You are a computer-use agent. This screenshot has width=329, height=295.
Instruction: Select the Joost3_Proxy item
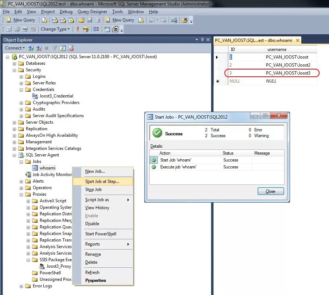tap(59, 266)
